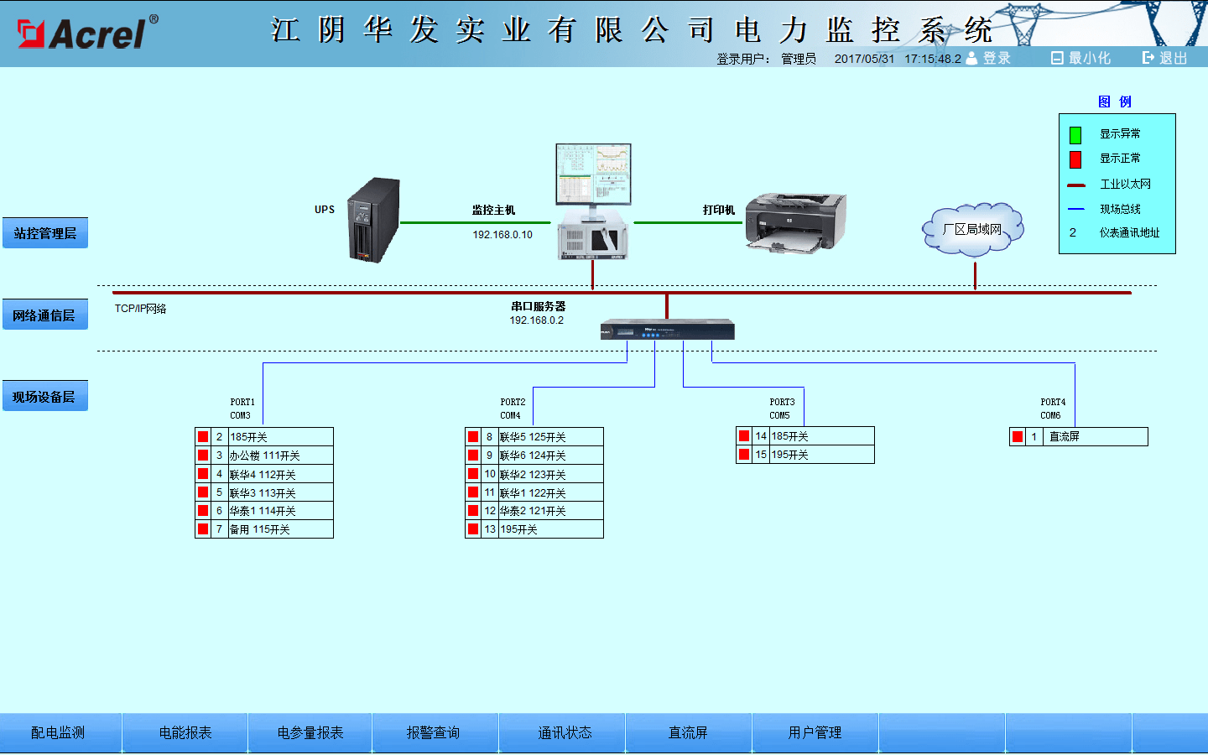
Task: Open the 用户管理 tab
Action: (x=815, y=733)
